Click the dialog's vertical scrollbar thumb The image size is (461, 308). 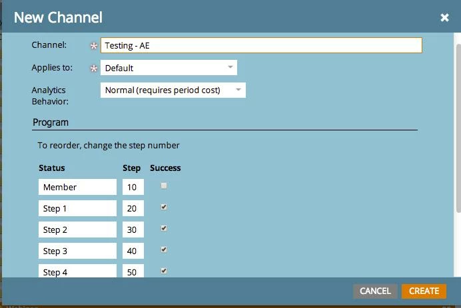(x=458, y=128)
